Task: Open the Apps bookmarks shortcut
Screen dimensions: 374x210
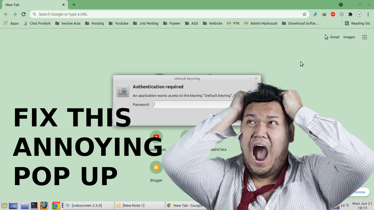Action: click(11, 23)
